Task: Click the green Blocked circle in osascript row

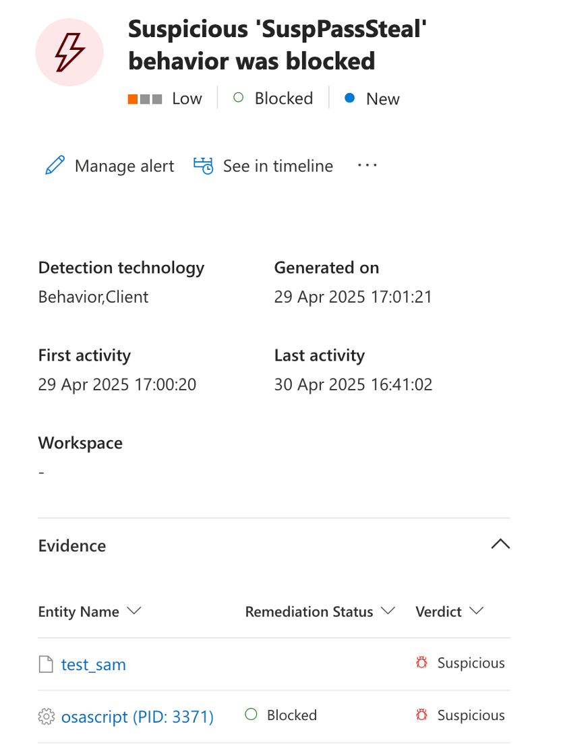Action: pos(252,715)
